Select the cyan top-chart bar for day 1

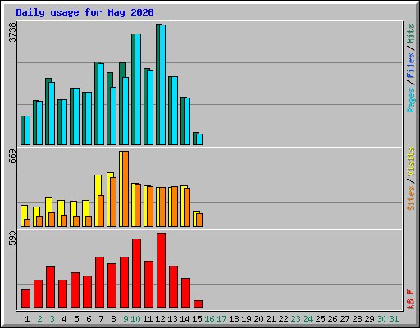pyautogui.click(x=27, y=130)
